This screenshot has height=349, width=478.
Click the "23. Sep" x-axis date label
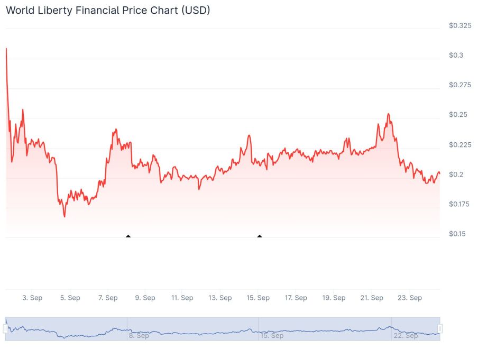pyautogui.click(x=410, y=298)
